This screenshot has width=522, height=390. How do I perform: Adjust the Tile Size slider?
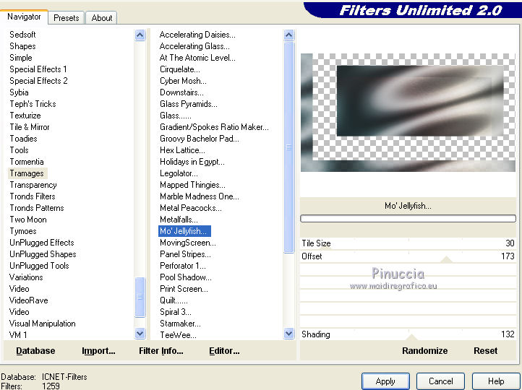(x=408, y=243)
